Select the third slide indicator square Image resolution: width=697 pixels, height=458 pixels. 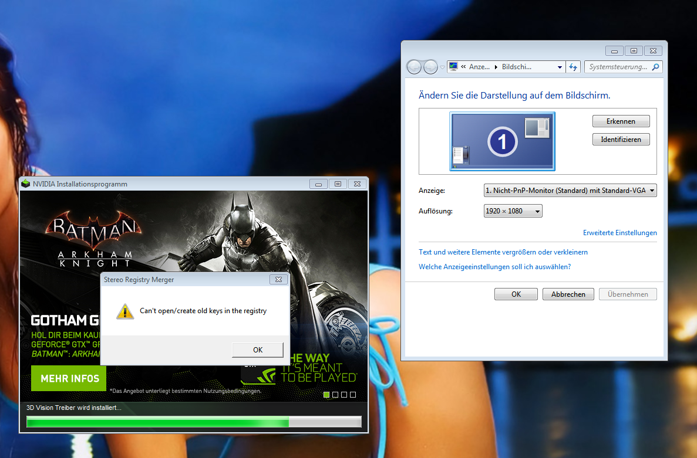coord(344,395)
